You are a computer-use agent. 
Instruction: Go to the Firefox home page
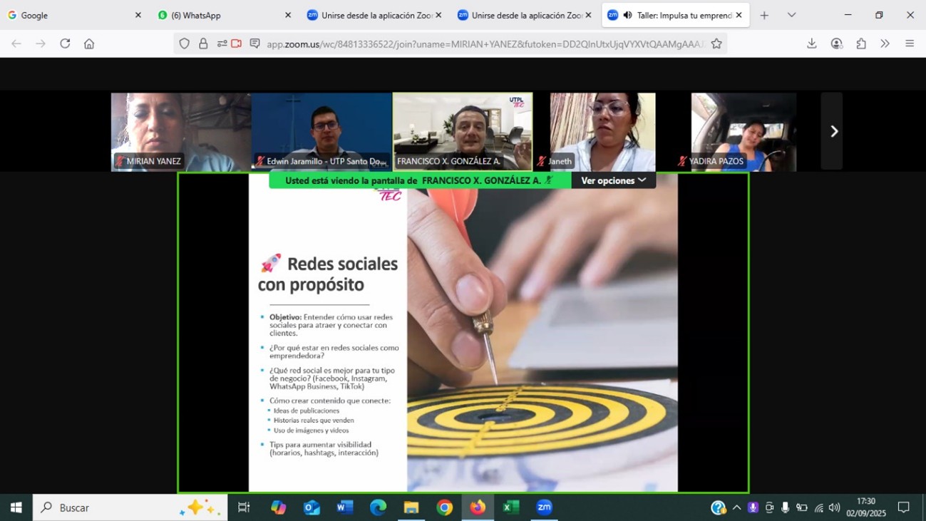[89, 43]
